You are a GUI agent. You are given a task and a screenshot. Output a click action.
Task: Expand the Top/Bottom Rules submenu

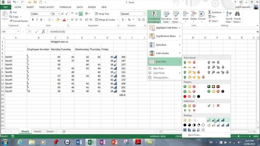(165, 36)
